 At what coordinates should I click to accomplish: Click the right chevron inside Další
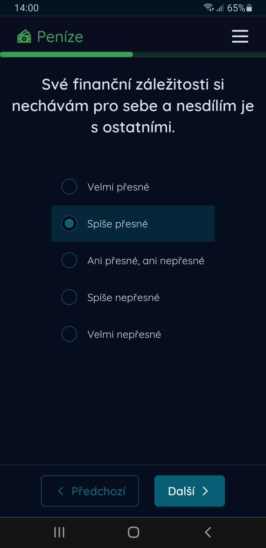[x=206, y=491]
